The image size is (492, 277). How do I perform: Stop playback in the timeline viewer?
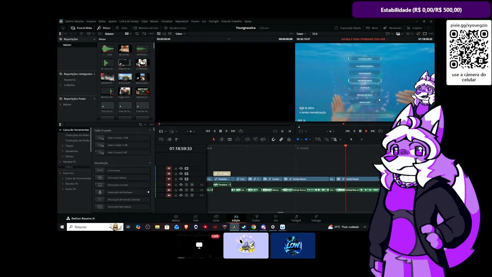[x=360, y=131]
